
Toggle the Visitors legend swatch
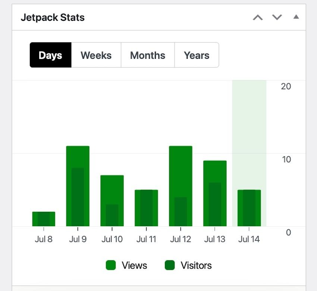[170, 265]
